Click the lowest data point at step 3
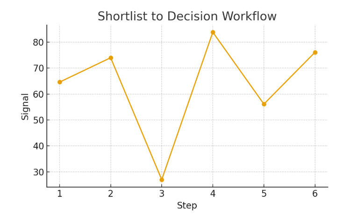Image resolution: width=350 pixels, height=216 pixels. coord(162,180)
